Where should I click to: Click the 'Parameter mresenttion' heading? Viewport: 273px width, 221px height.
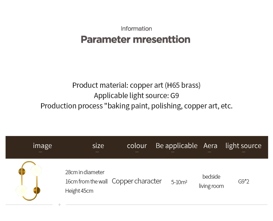coord(135,39)
